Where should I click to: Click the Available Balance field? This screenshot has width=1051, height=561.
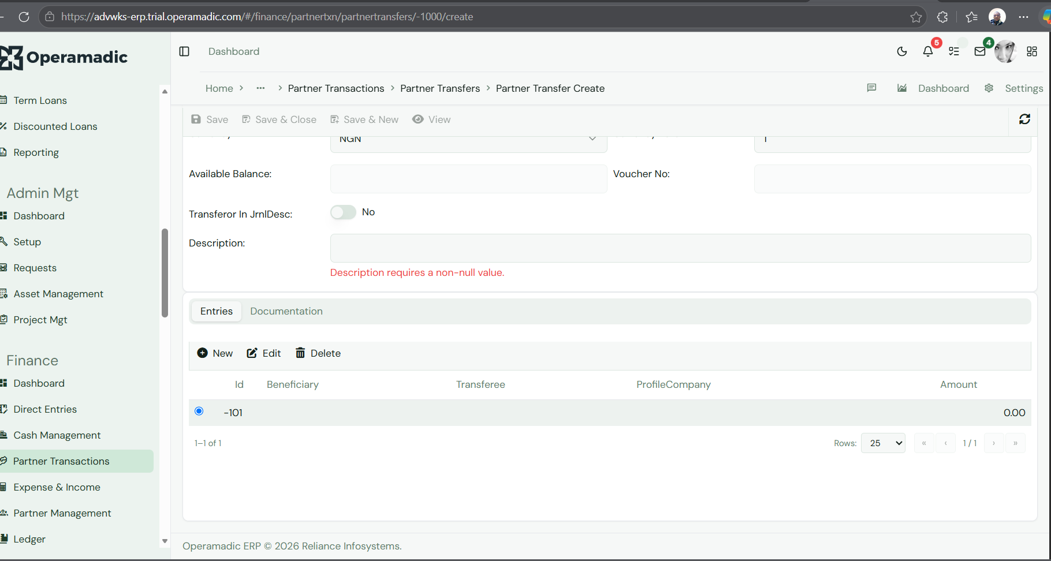pyautogui.click(x=468, y=179)
